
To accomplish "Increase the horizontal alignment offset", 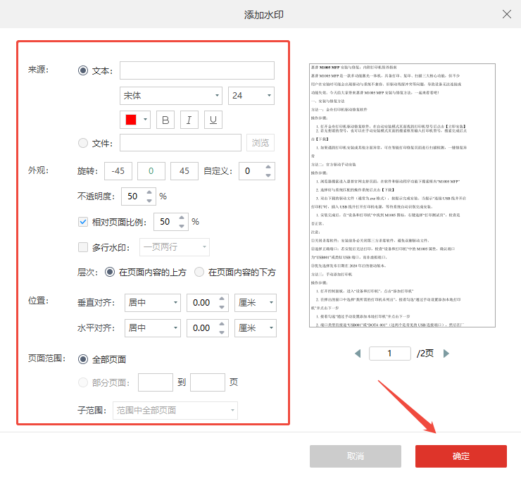I will 222,324.
